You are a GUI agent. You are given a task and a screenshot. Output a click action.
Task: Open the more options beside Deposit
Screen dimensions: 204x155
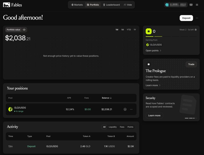click(197, 18)
